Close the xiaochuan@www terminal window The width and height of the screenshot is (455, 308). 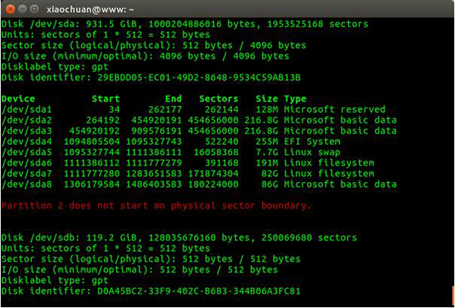point(9,9)
